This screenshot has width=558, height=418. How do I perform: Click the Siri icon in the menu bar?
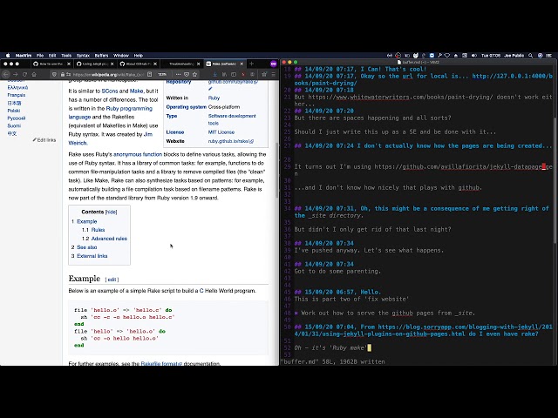[540, 56]
